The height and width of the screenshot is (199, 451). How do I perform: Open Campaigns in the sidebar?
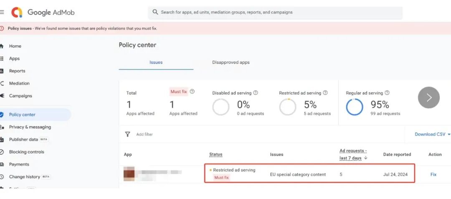point(20,96)
